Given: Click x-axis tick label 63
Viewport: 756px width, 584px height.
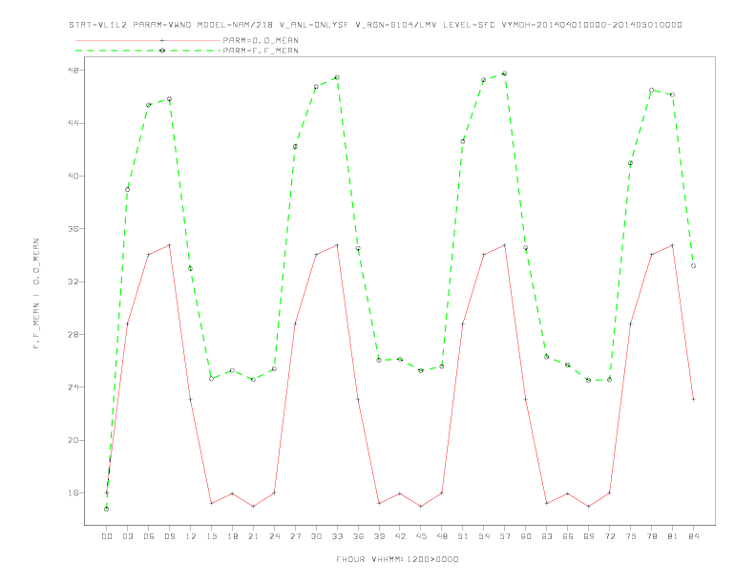Looking at the screenshot, I should (x=547, y=536).
